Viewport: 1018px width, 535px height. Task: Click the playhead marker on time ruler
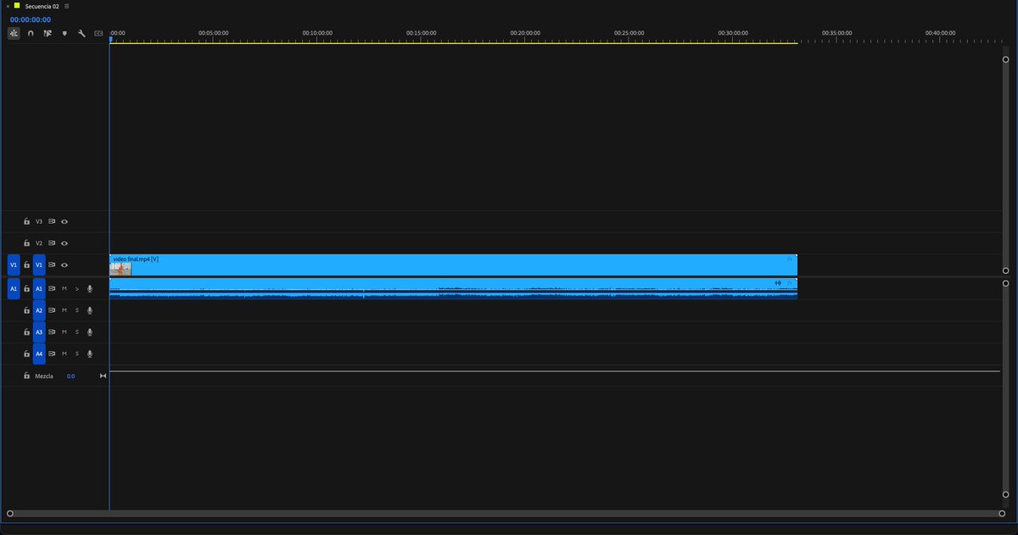click(110, 39)
